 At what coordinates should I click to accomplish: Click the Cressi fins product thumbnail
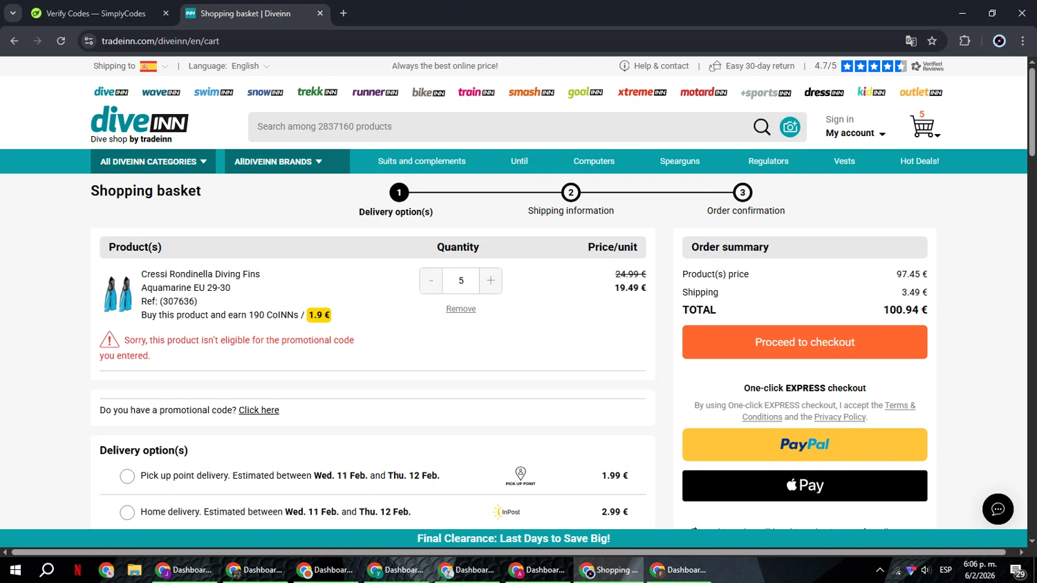point(118,294)
